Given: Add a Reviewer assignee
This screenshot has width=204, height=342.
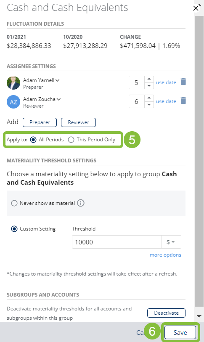Looking at the screenshot, I should (78, 122).
